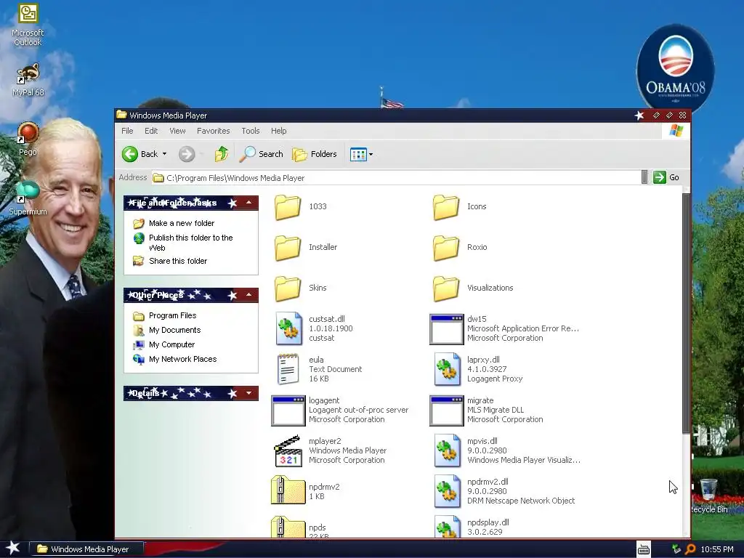
Task: Open MyPal 68 desktop shortcut
Action: 28,80
